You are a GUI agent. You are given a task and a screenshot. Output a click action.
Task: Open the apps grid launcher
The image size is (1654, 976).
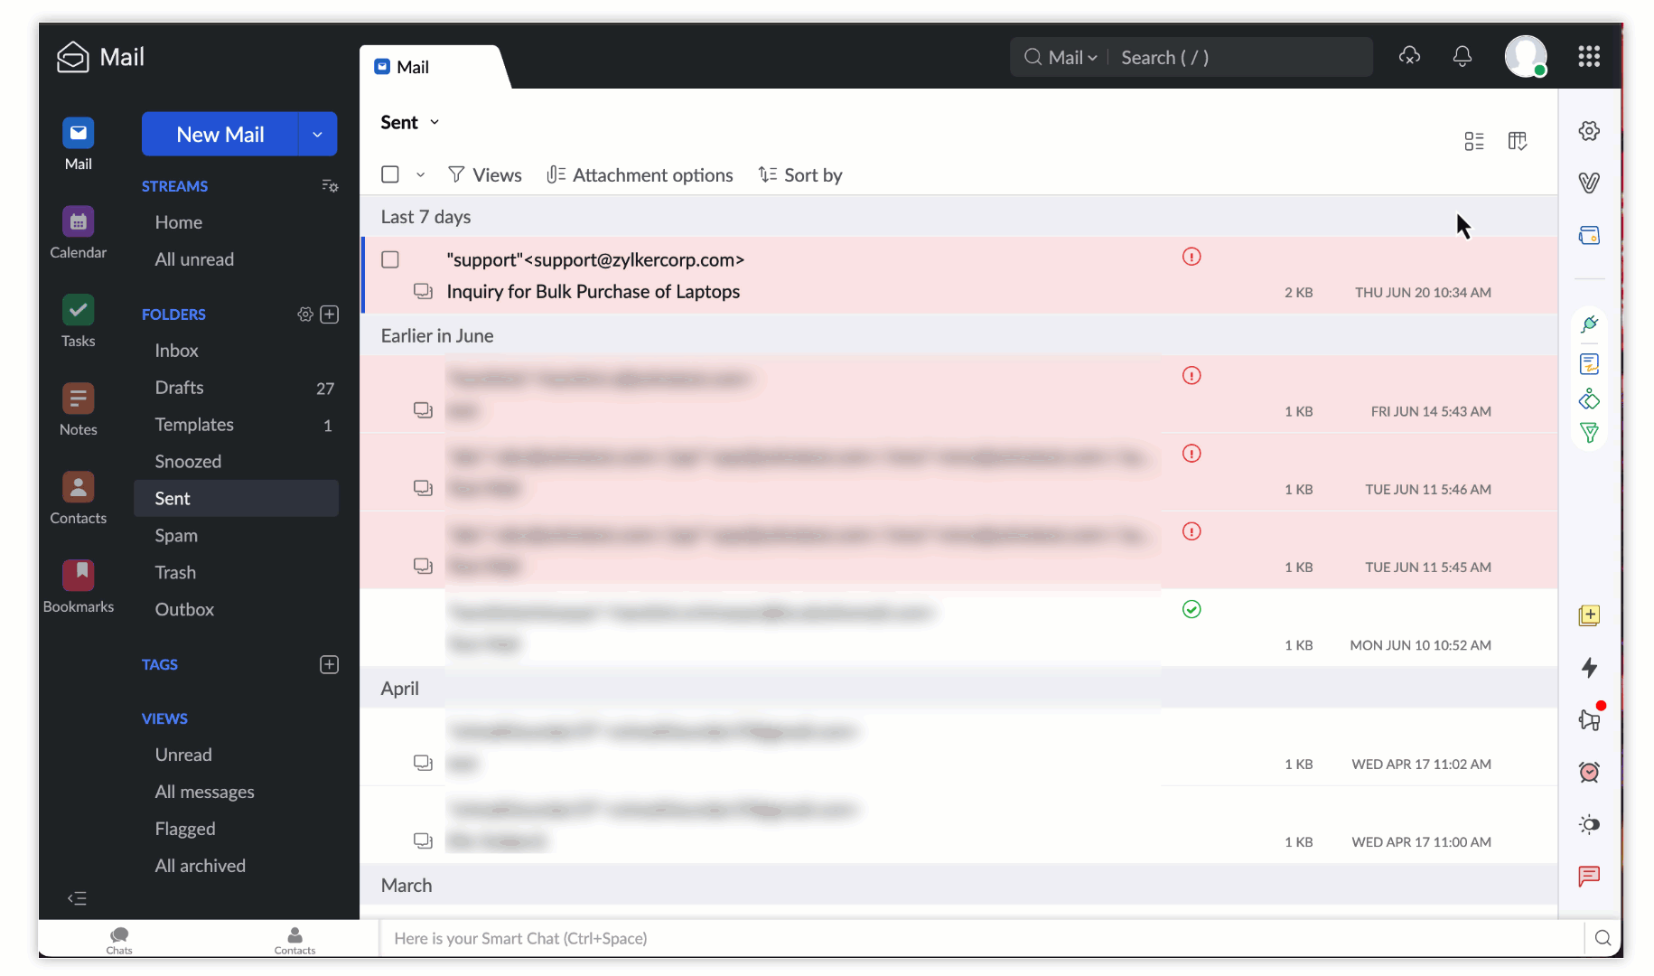pyautogui.click(x=1589, y=56)
